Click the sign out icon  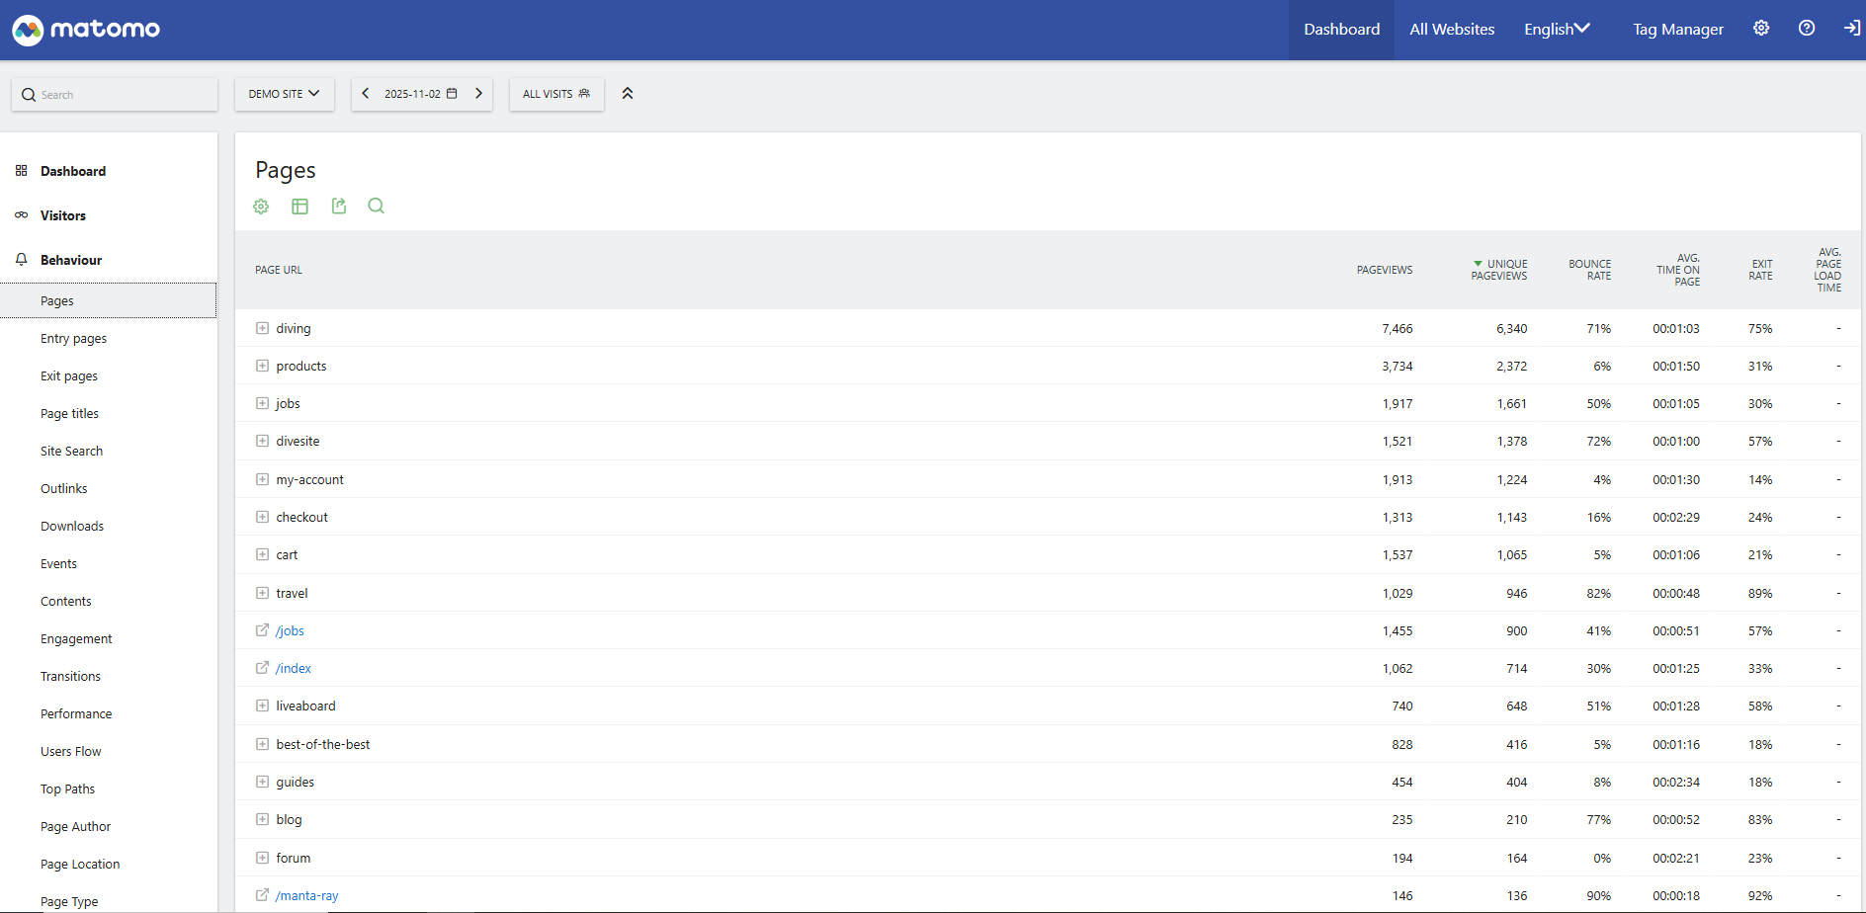tap(1851, 29)
